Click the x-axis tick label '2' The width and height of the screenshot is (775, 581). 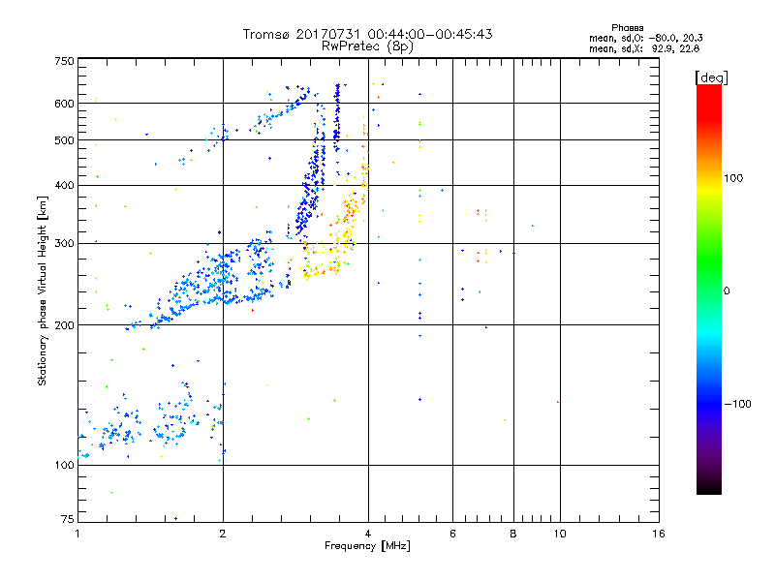click(x=223, y=534)
